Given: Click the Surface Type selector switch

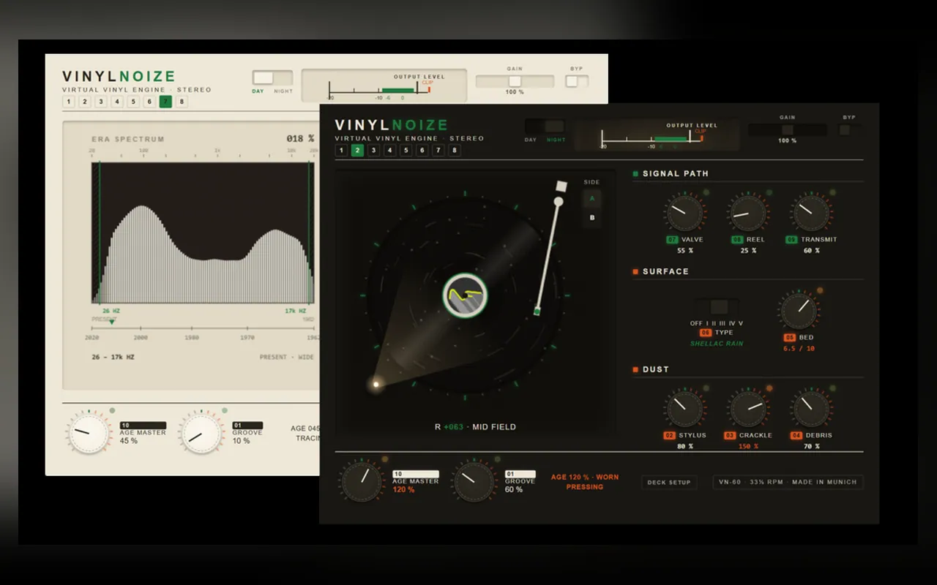Looking at the screenshot, I should coord(716,306).
